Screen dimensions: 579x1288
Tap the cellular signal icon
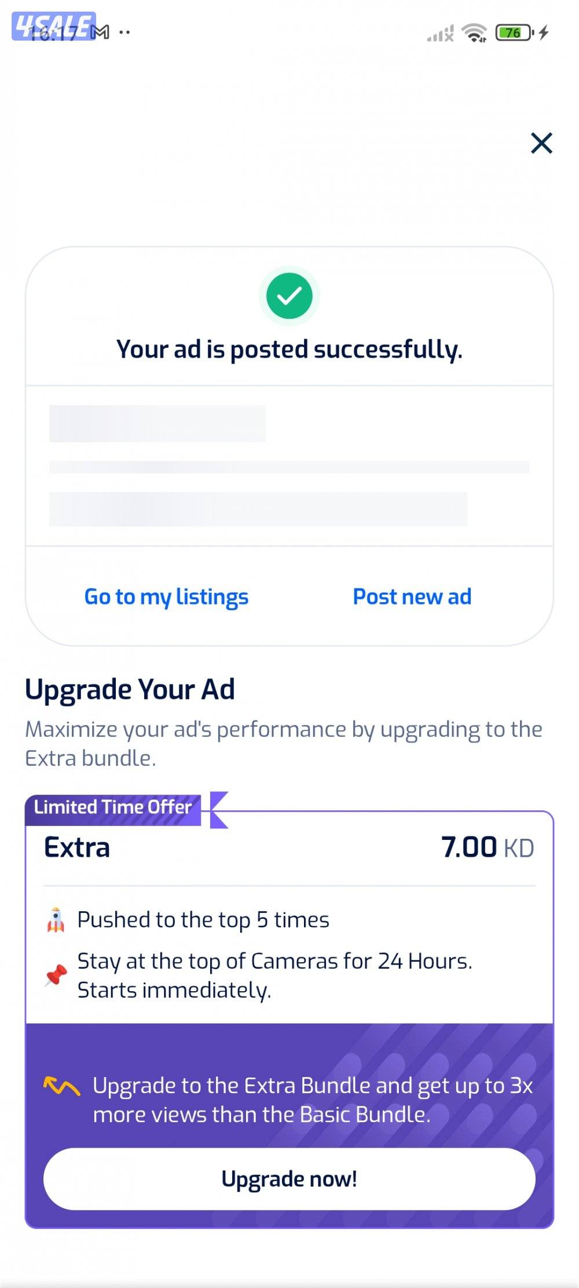(440, 34)
